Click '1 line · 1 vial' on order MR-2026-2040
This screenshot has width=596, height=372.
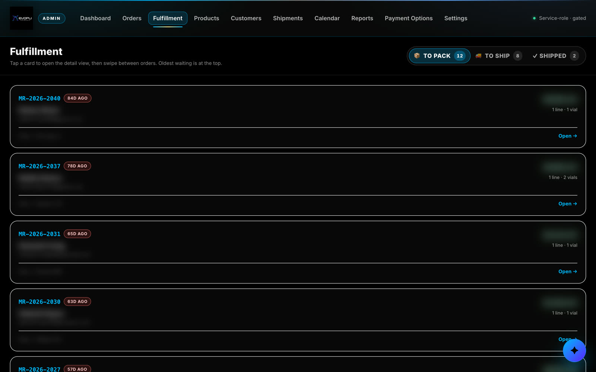tap(565, 110)
